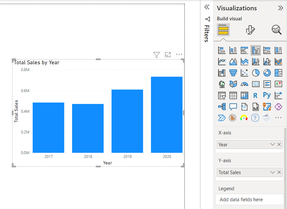The image size is (287, 209).
Task: Switch to Build visual fields tab
Action: pos(223,30)
